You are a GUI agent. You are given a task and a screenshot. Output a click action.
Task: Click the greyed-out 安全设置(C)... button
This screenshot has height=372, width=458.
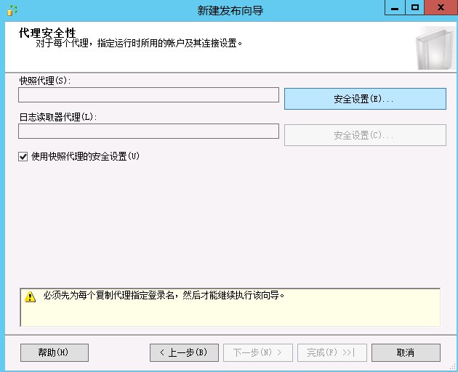click(364, 135)
